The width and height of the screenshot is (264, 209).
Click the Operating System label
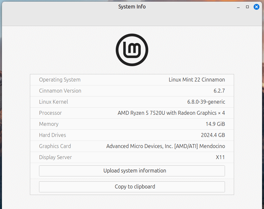[60, 80]
